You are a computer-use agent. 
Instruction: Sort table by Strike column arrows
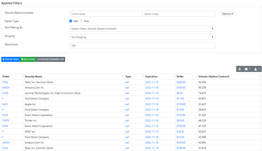coord(196,76)
